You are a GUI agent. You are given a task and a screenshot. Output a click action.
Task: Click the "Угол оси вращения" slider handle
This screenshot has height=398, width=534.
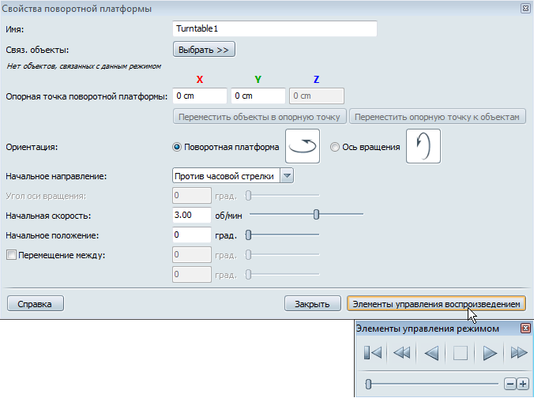coord(248,195)
